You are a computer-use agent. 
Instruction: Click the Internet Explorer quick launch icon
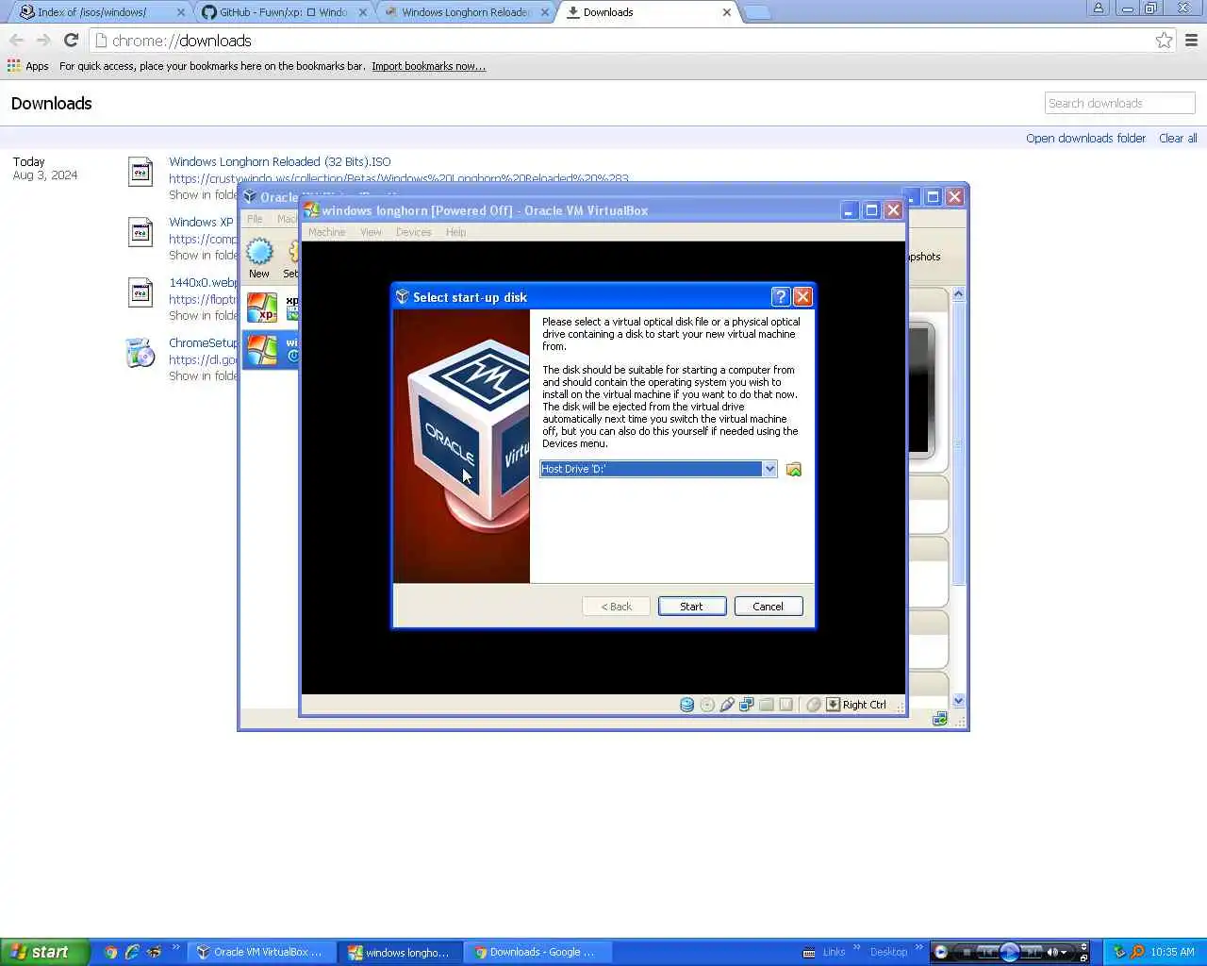pyautogui.click(x=132, y=953)
